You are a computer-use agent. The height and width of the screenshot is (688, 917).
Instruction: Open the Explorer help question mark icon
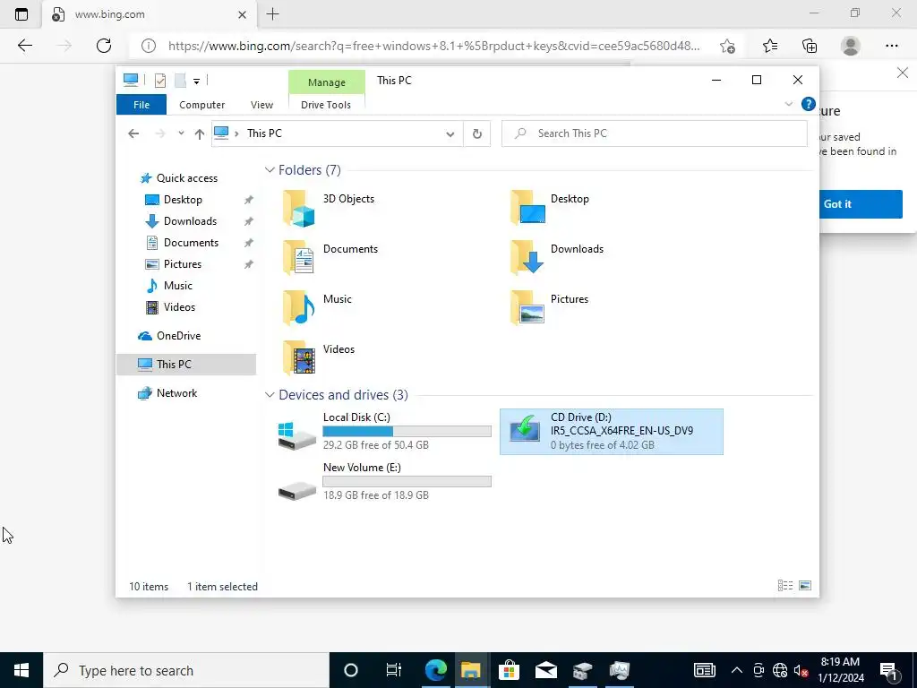pos(809,104)
